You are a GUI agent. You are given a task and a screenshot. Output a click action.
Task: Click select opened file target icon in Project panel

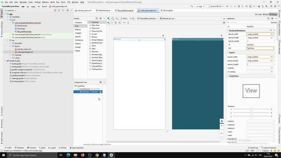coord(55,11)
